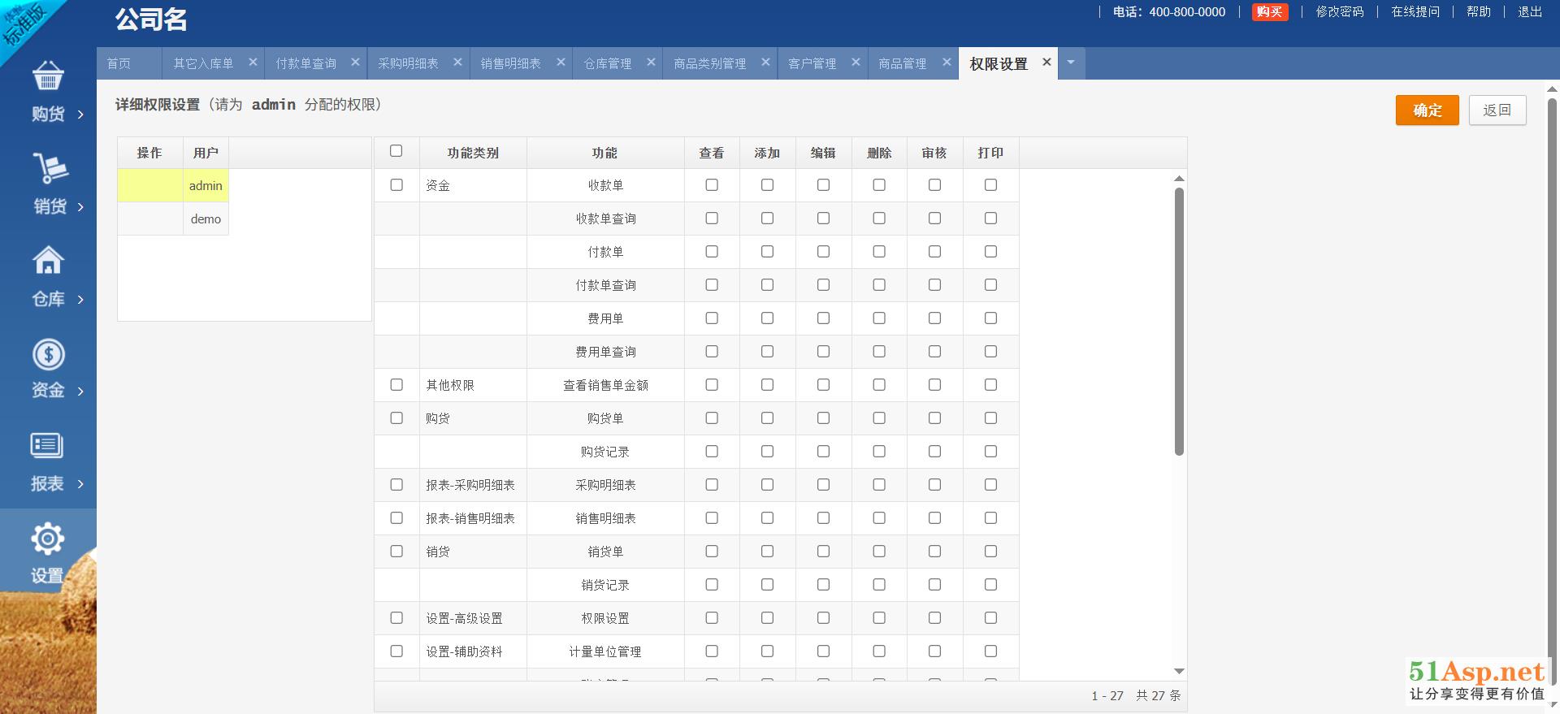Image resolution: width=1560 pixels, height=714 pixels.
Task: Check the 打印 box for 购货单
Action: (x=990, y=418)
